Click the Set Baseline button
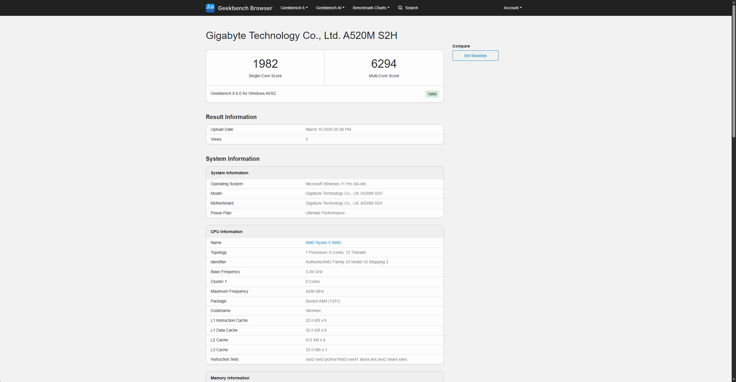 pyautogui.click(x=475, y=55)
